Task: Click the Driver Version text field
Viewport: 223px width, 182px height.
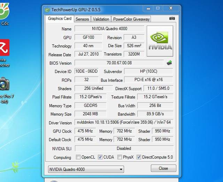Action: point(124,123)
